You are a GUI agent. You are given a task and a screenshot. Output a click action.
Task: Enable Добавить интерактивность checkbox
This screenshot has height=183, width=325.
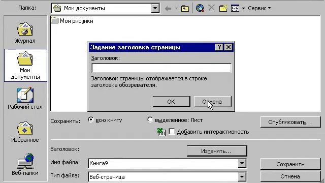pos(172,132)
